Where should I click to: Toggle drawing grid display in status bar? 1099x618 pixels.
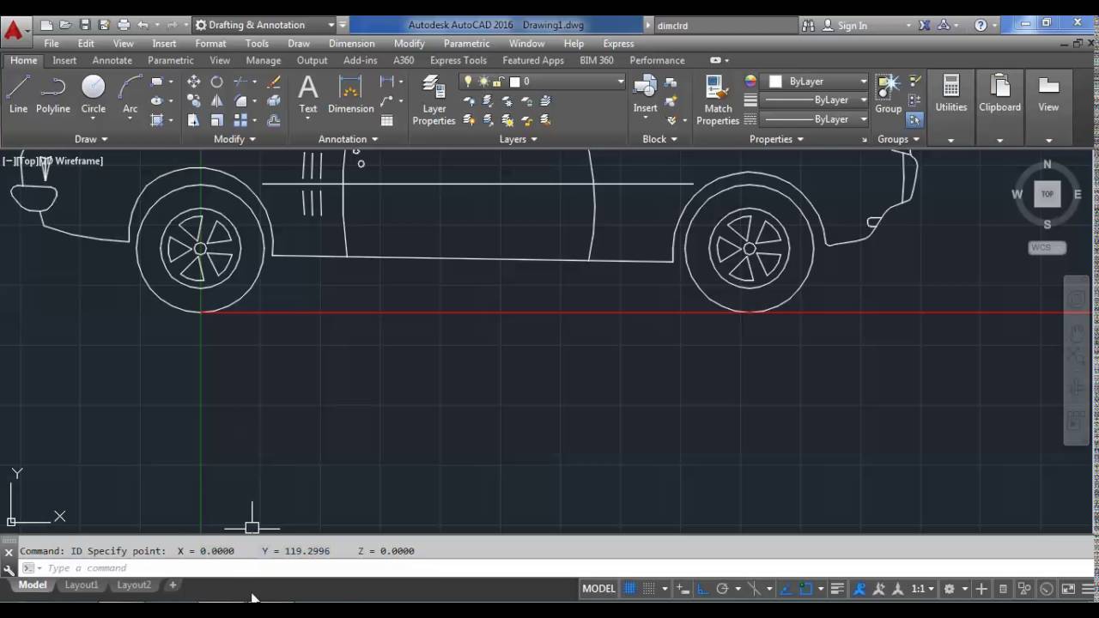pos(629,589)
